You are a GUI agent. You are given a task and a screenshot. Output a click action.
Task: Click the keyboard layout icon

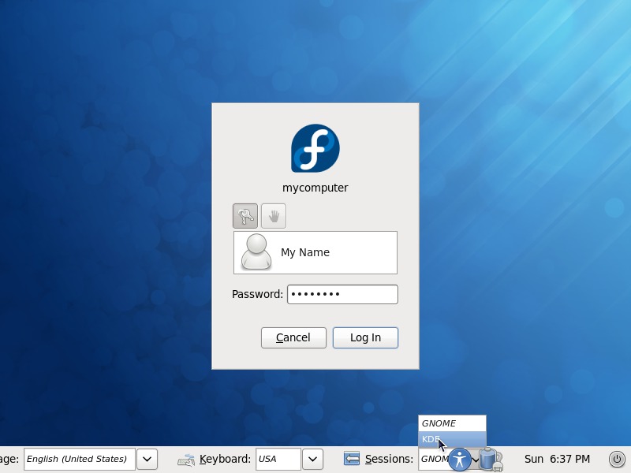click(x=186, y=460)
